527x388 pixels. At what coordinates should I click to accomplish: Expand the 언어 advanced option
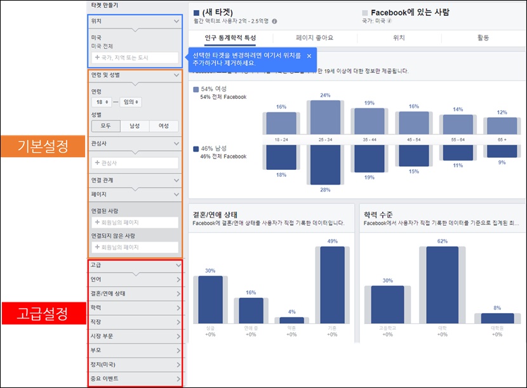click(x=135, y=280)
